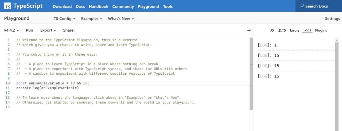Click the Share button
Image resolution: width=342 pixels, height=131 pixels.
(68, 30)
